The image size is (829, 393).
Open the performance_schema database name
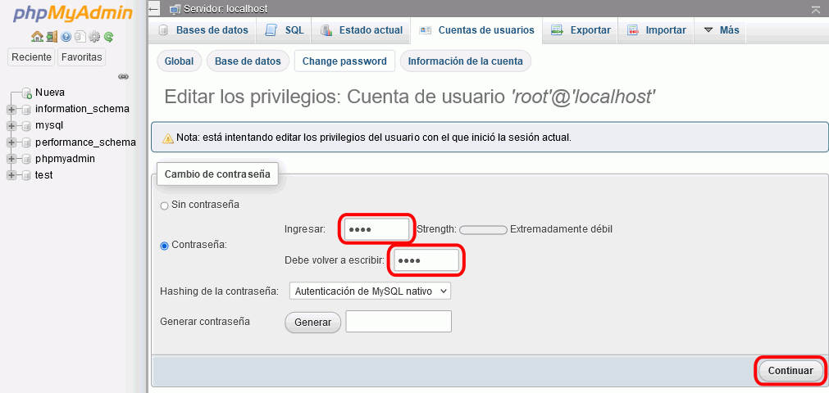point(85,142)
